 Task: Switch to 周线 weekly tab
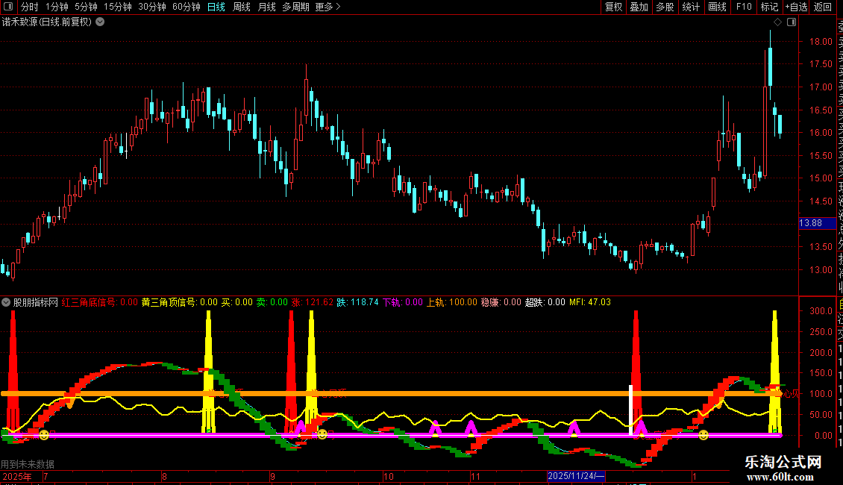pyautogui.click(x=242, y=7)
